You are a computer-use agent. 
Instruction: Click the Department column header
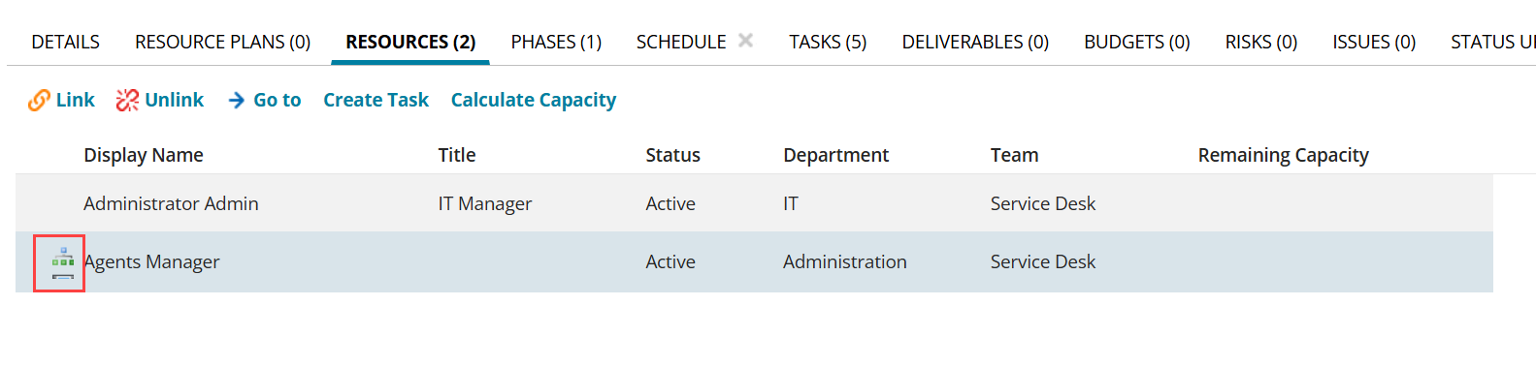coord(835,155)
